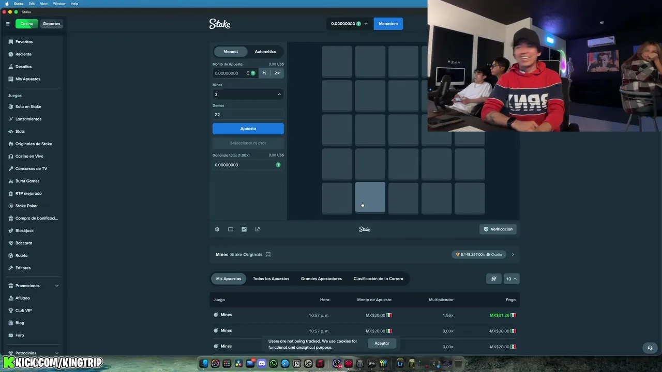
Task: Click the Stake logo in header
Action: [x=220, y=24]
